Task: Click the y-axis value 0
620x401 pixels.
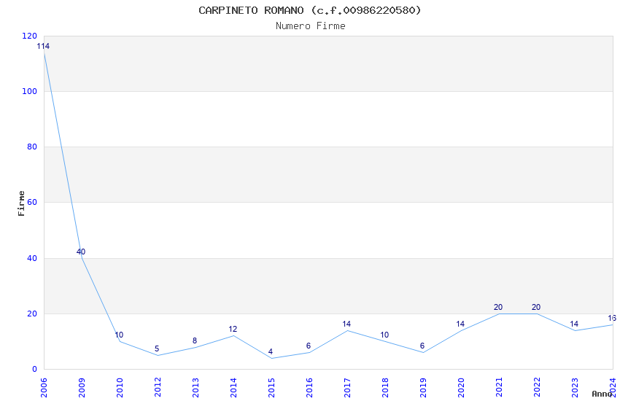Action: pos(34,369)
